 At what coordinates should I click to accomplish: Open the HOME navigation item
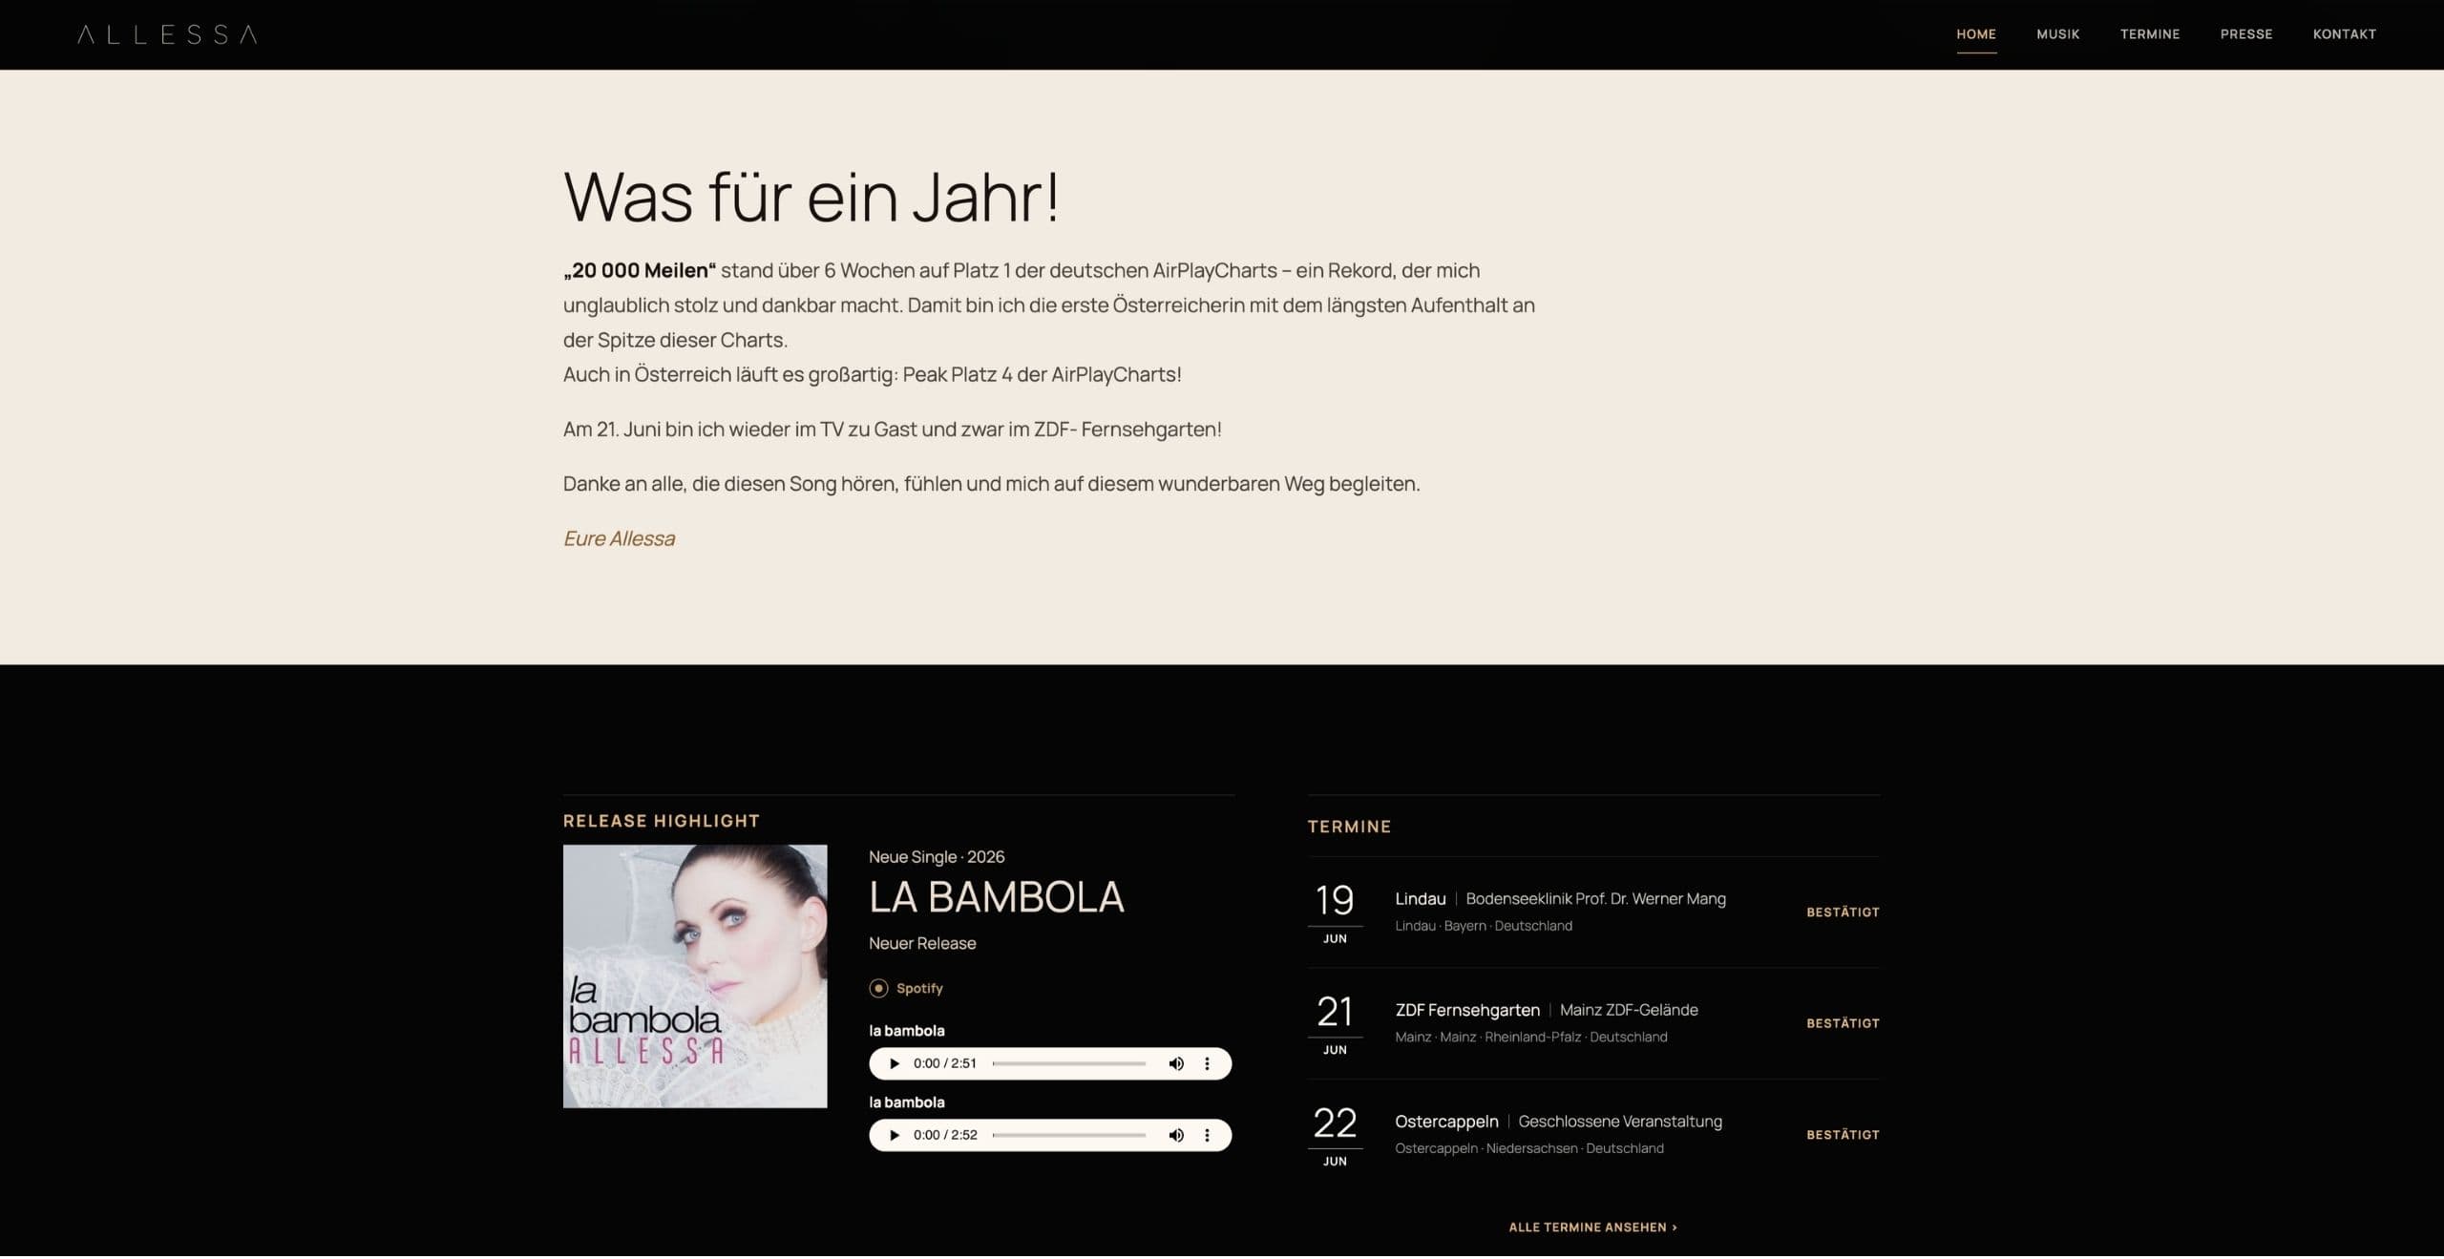(1976, 34)
